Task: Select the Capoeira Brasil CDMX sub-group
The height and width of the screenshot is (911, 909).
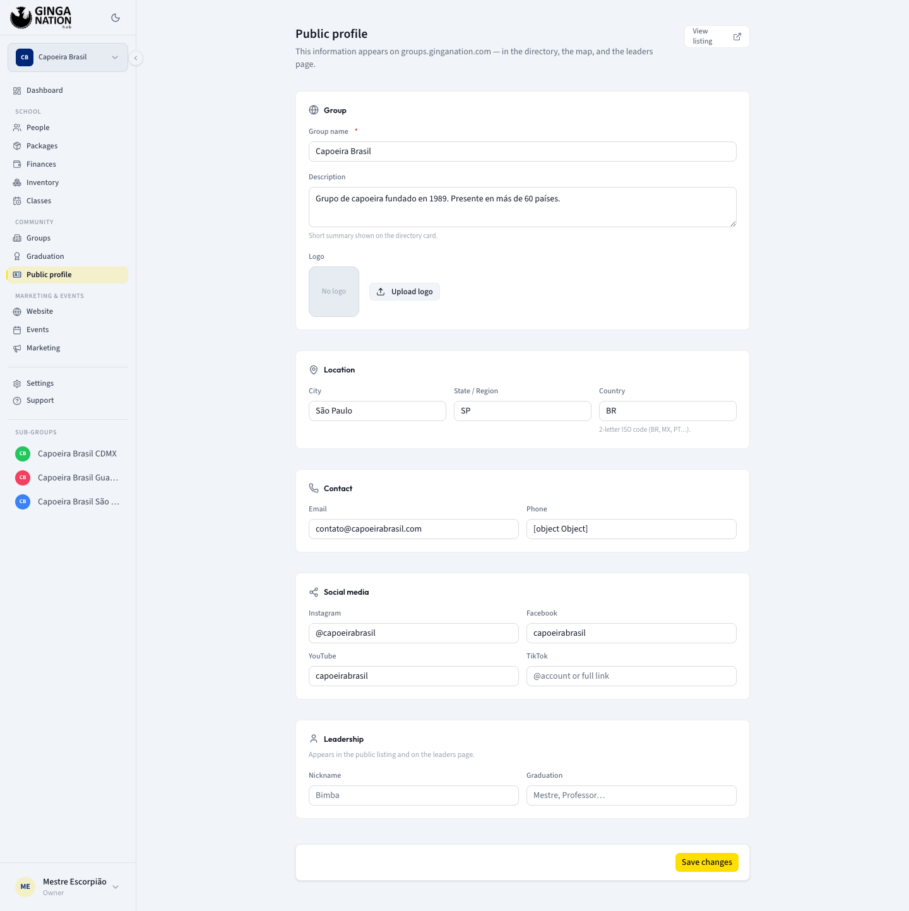Action: click(x=68, y=453)
